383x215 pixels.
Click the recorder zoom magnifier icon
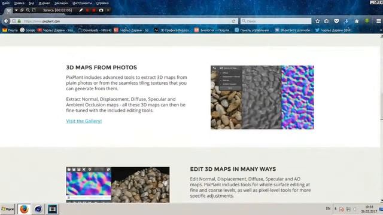click(28, 10)
